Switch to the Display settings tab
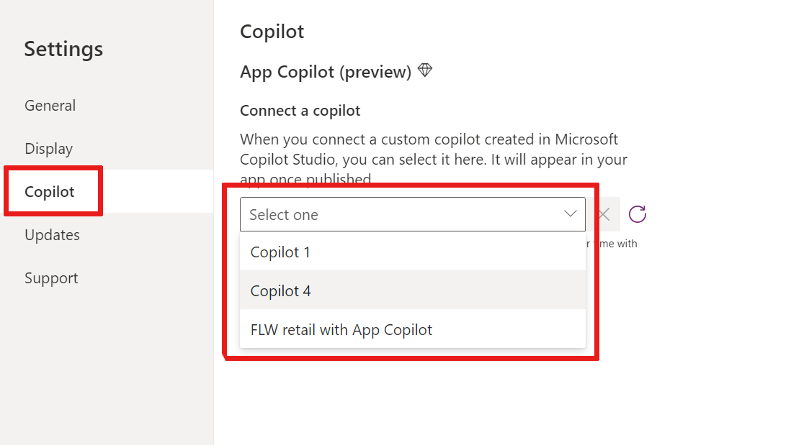 pyautogui.click(x=48, y=149)
